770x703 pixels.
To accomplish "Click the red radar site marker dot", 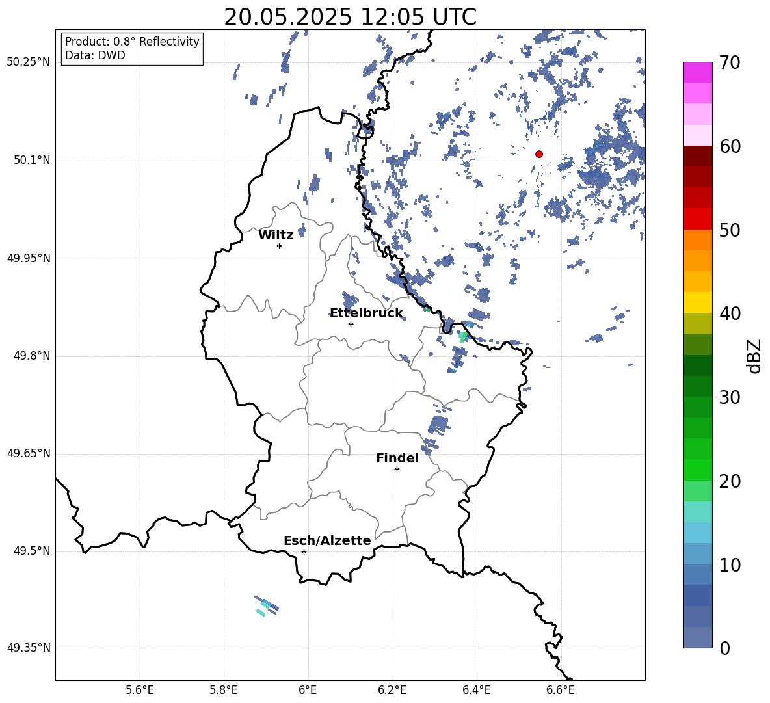I will point(539,154).
